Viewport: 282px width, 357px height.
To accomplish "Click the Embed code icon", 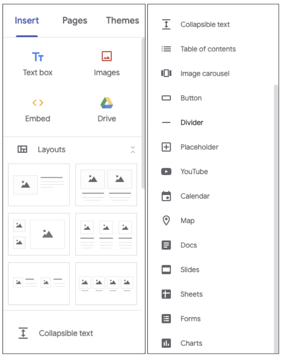I will coord(38,103).
